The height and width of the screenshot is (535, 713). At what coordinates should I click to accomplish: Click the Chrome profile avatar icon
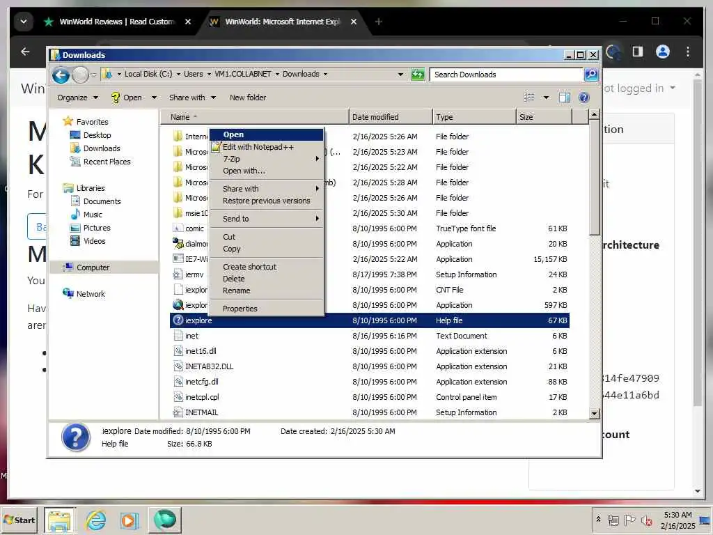[x=663, y=52]
